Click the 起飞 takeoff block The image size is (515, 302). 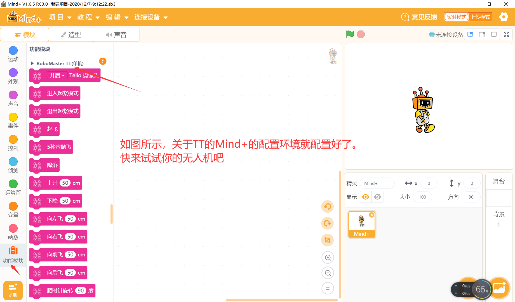(x=44, y=129)
